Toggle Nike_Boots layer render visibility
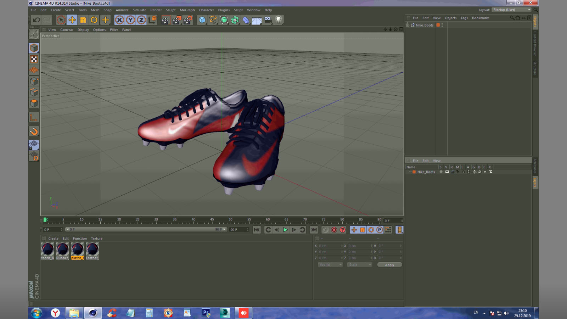 (x=453, y=172)
